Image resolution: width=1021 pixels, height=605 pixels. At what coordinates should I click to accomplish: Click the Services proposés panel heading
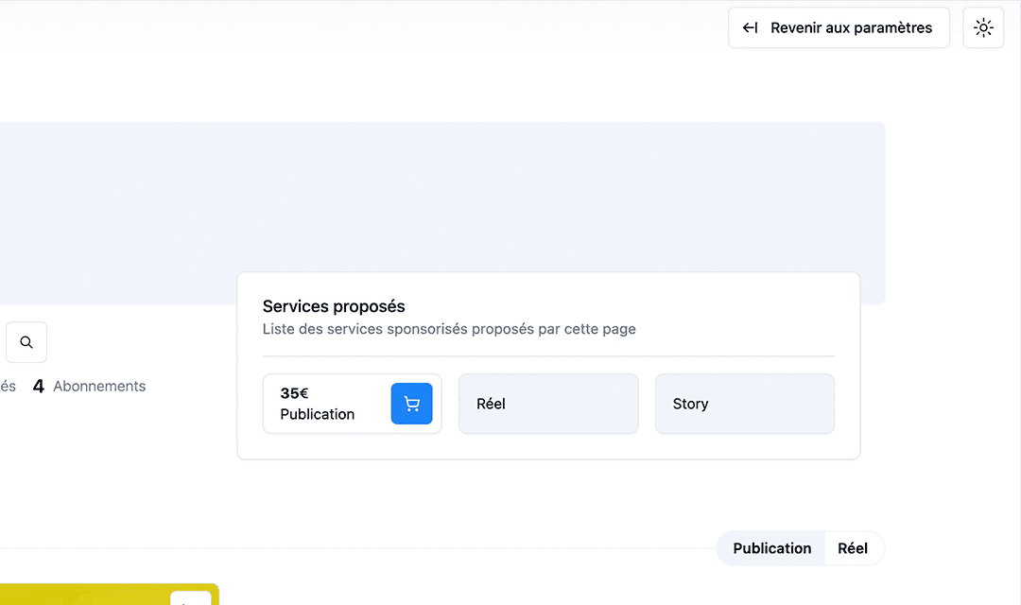pyautogui.click(x=334, y=306)
